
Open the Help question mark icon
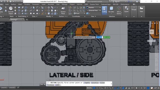point(137,1)
